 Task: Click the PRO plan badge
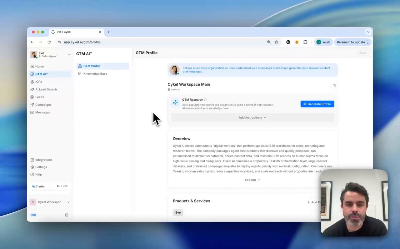[x=33, y=215]
